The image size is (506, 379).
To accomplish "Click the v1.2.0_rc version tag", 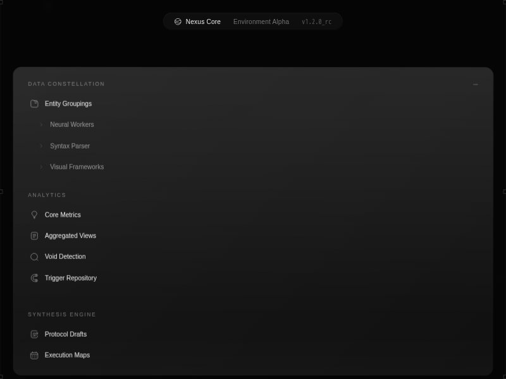I will (316, 21).
